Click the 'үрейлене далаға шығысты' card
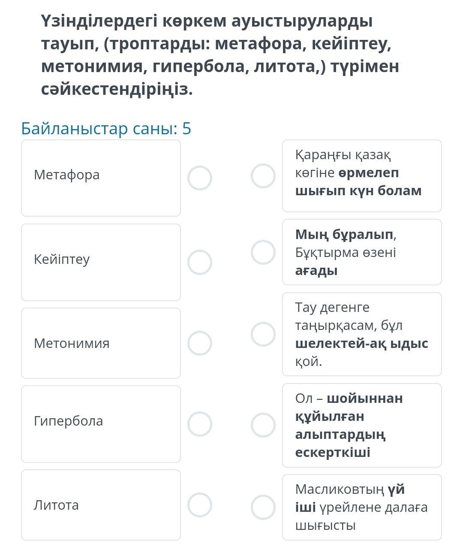This screenshot has height=559, width=463. (x=362, y=507)
